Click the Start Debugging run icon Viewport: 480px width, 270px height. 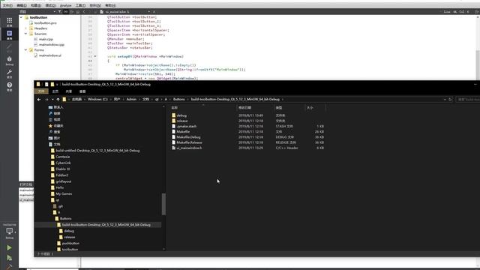pos(9,258)
